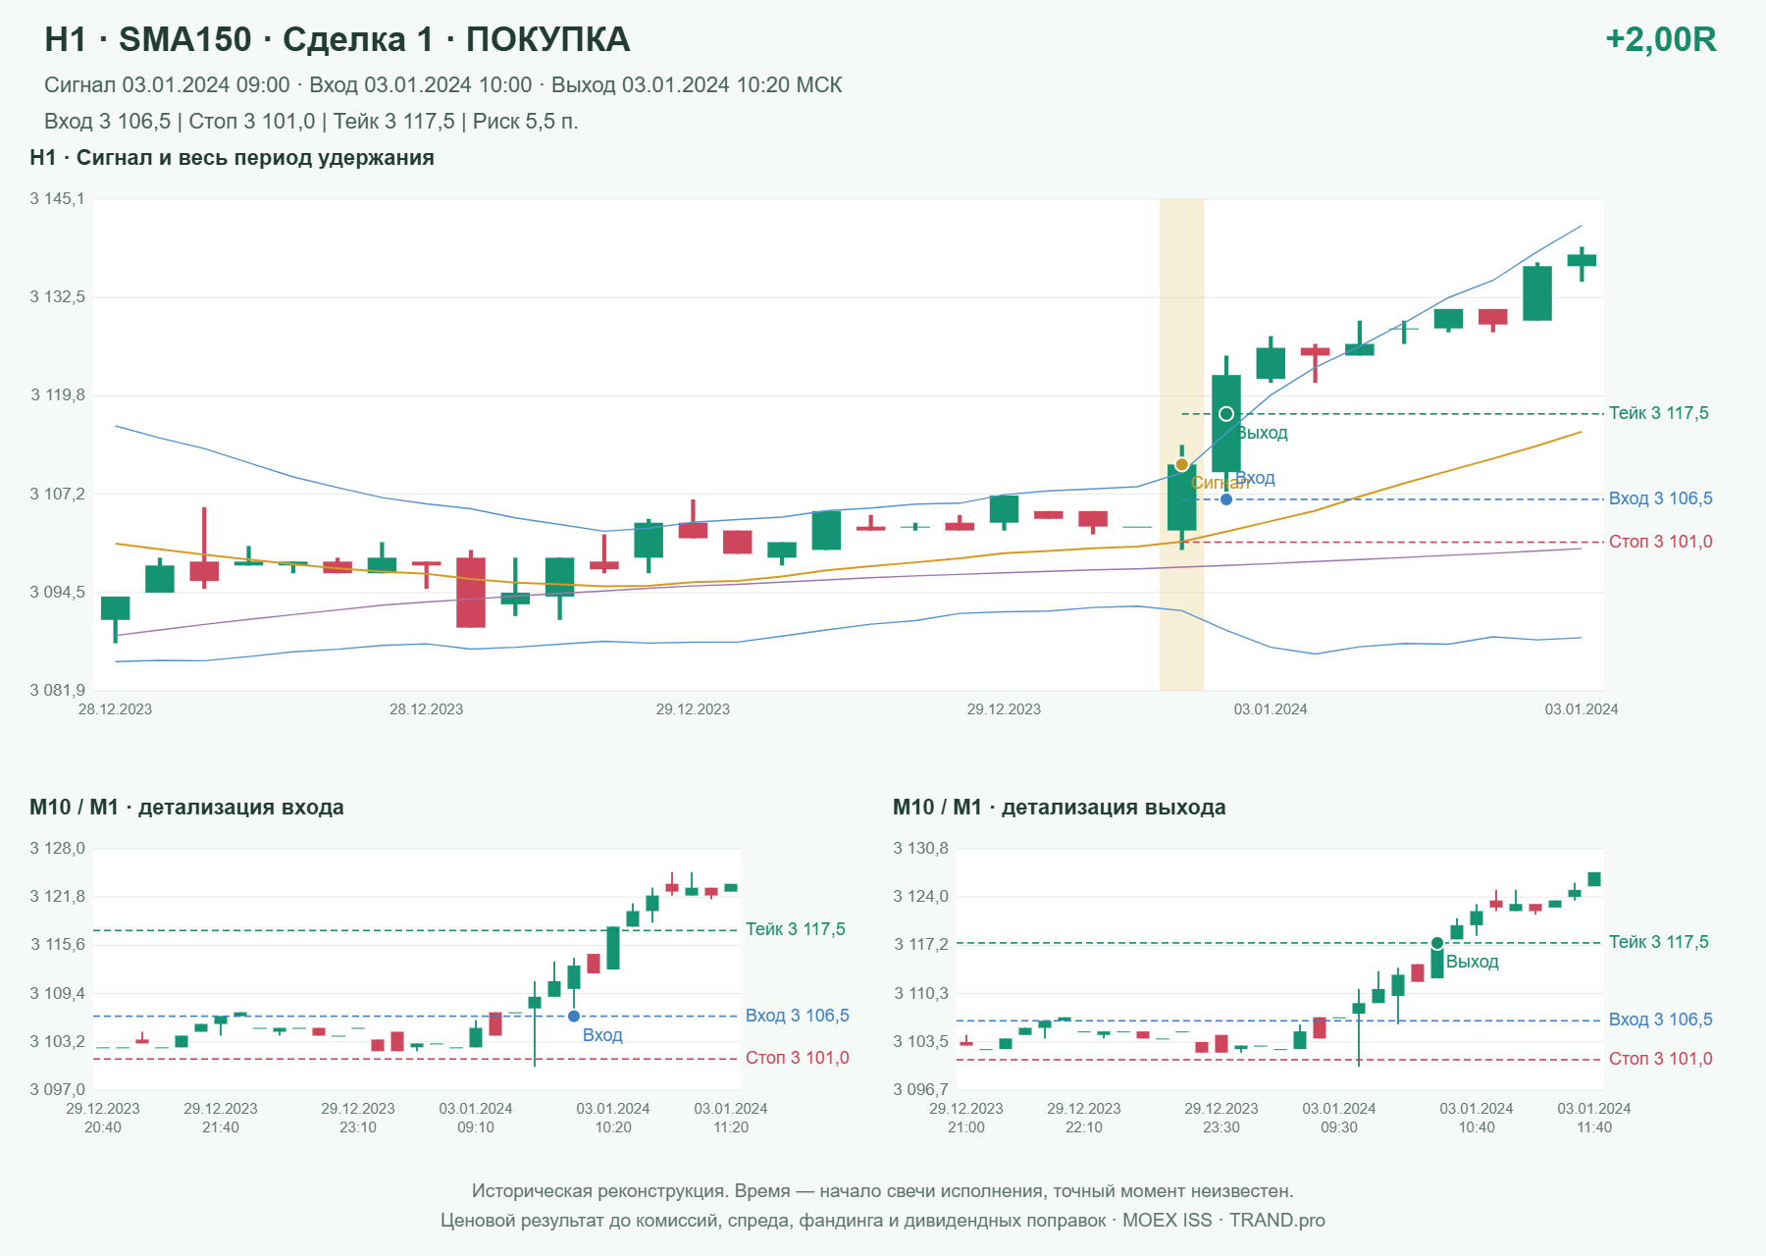This screenshot has height=1256, width=1766.
Task: Click the 'Вход 3 106,5' label on H1 chart
Action: point(1660,498)
